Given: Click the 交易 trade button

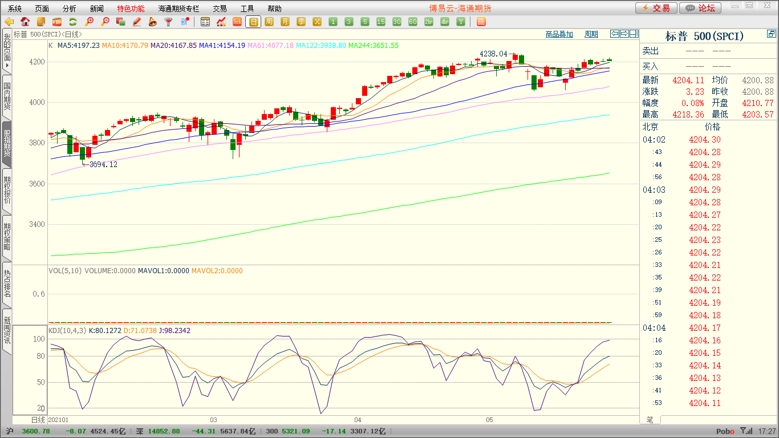Looking at the screenshot, I should tap(656, 8).
